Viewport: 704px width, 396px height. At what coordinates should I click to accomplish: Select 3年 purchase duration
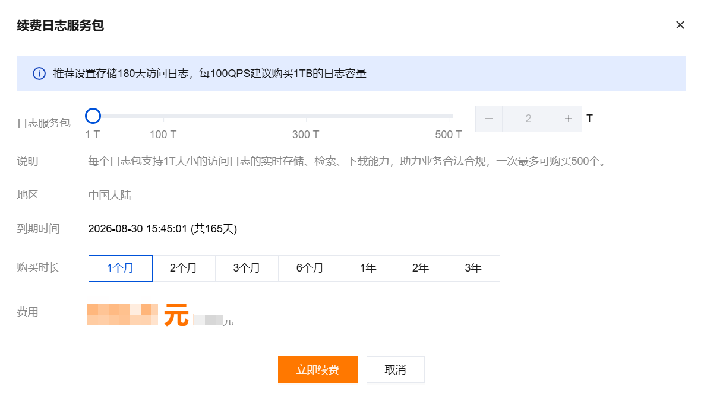coord(473,268)
